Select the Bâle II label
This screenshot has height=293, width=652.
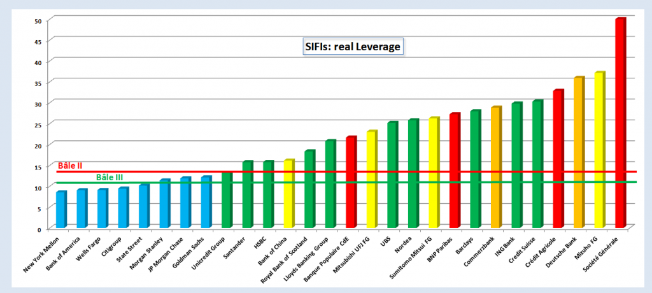click(70, 166)
